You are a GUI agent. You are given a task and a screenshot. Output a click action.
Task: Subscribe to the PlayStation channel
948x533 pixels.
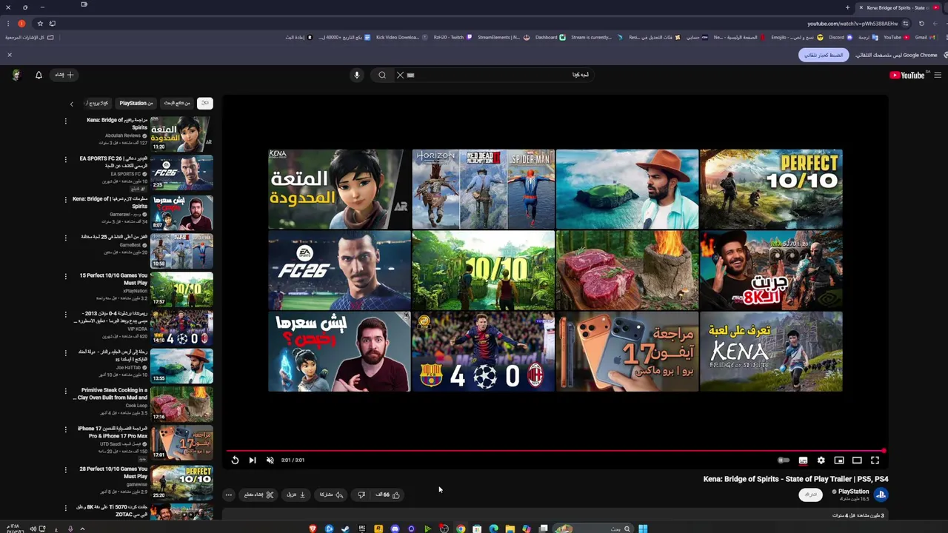[811, 495]
